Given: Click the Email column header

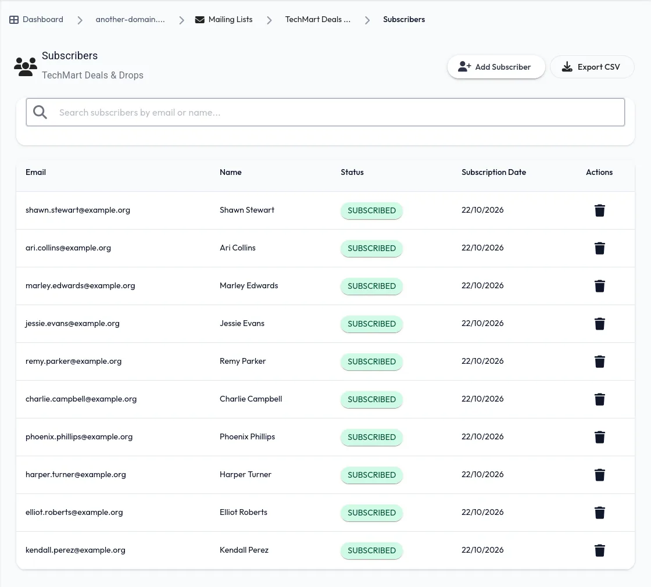Looking at the screenshot, I should 35,172.
